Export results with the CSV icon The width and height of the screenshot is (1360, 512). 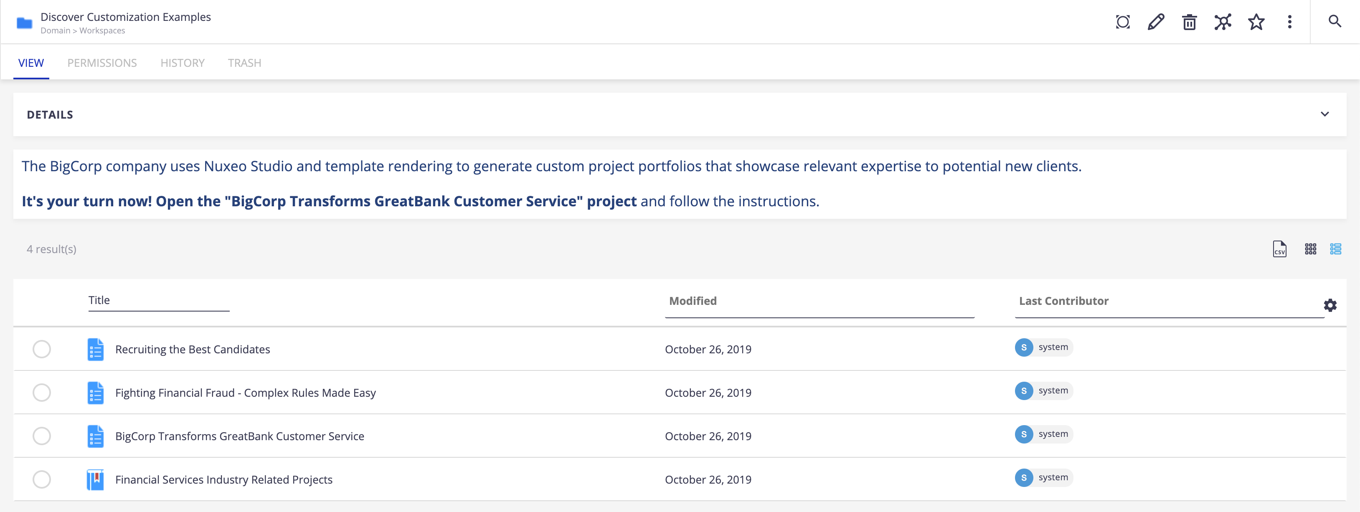(x=1280, y=248)
